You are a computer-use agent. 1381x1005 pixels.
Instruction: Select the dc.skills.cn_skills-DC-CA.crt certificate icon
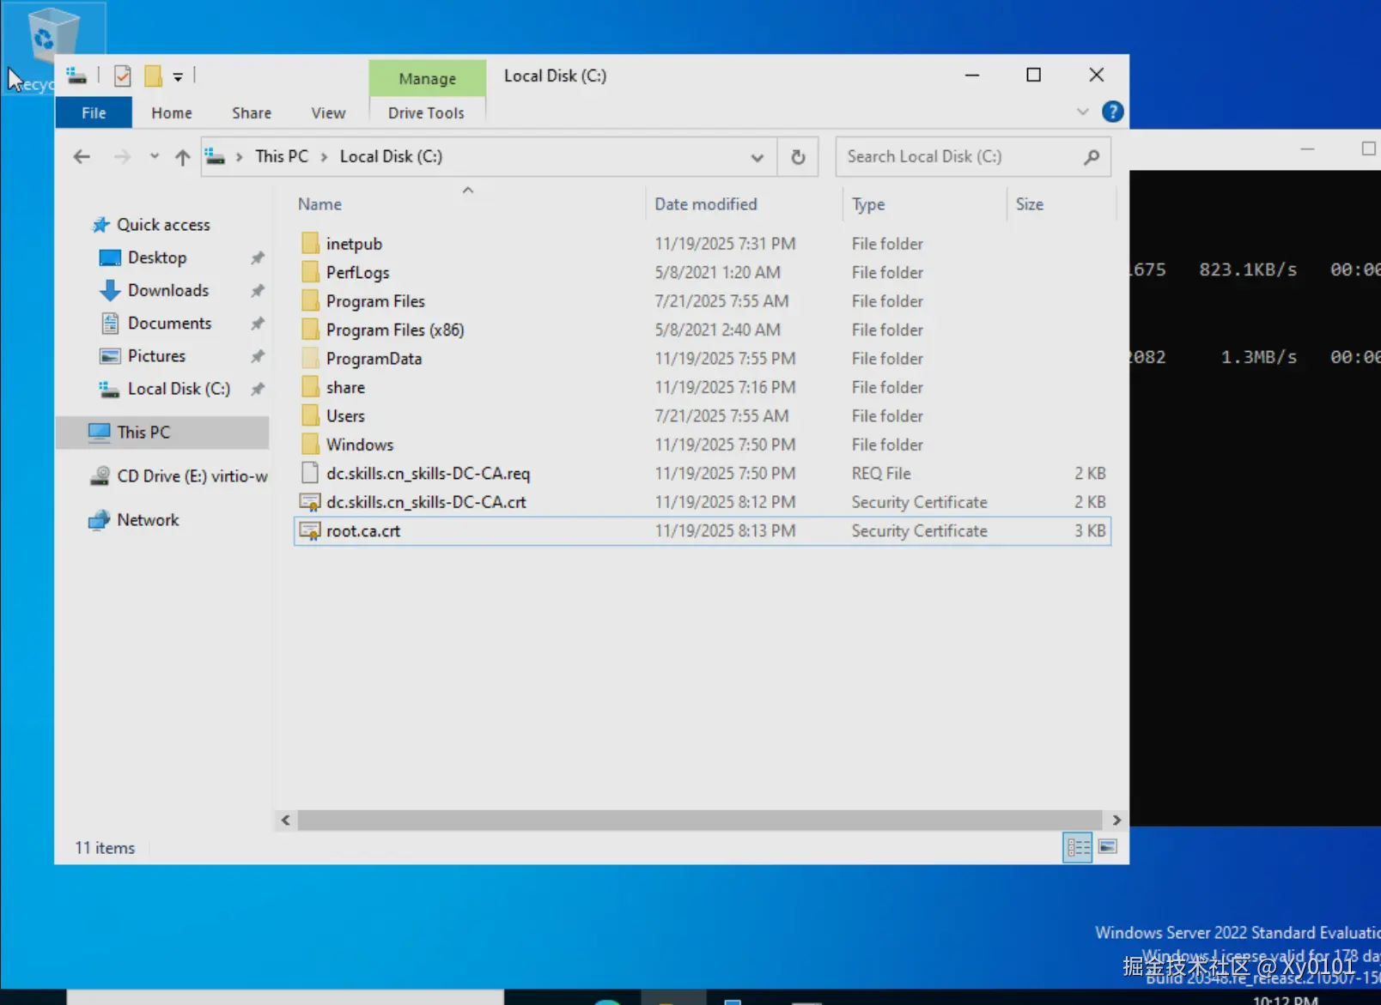pyautogui.click(x=310, y=502)
